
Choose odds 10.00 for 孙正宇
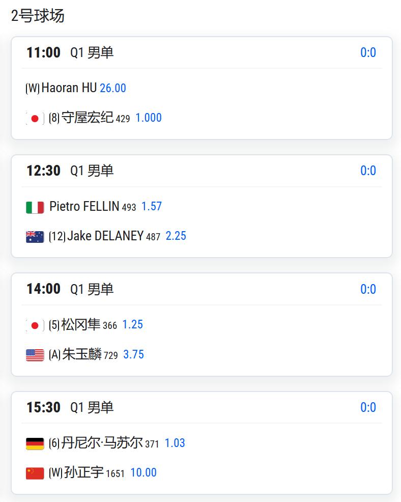tap(144, 472)
